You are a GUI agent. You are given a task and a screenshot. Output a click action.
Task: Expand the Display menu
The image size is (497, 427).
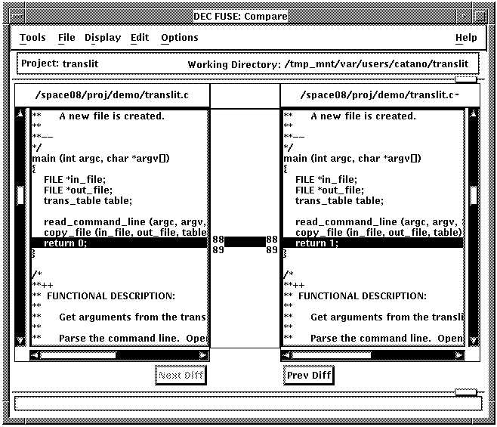click(x=102, y=38)
